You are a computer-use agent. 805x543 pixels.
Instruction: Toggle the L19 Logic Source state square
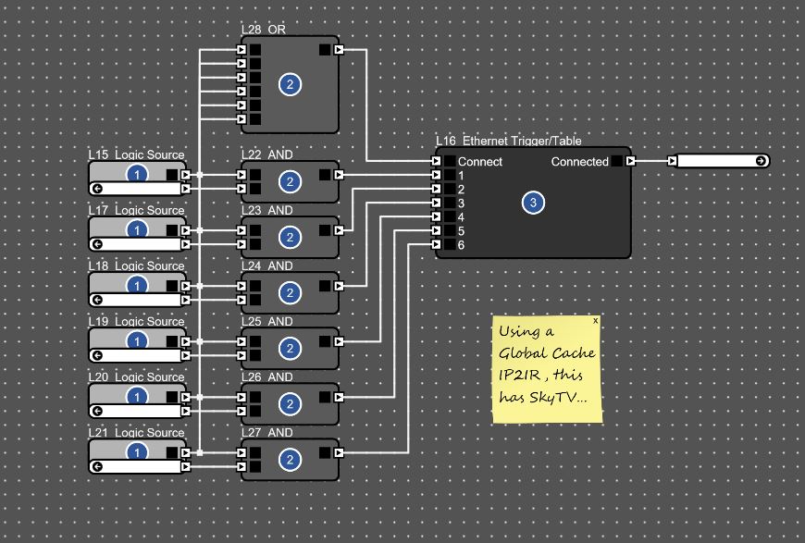(x=172, y=340)
